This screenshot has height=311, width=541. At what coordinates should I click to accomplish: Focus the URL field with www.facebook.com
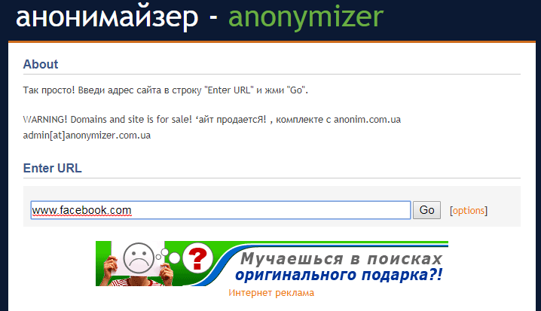221,210
